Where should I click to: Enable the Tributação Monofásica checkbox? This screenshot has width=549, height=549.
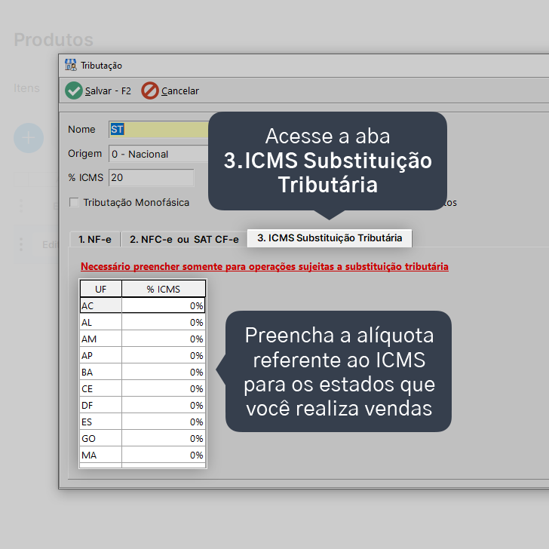[x=74, y=202]
